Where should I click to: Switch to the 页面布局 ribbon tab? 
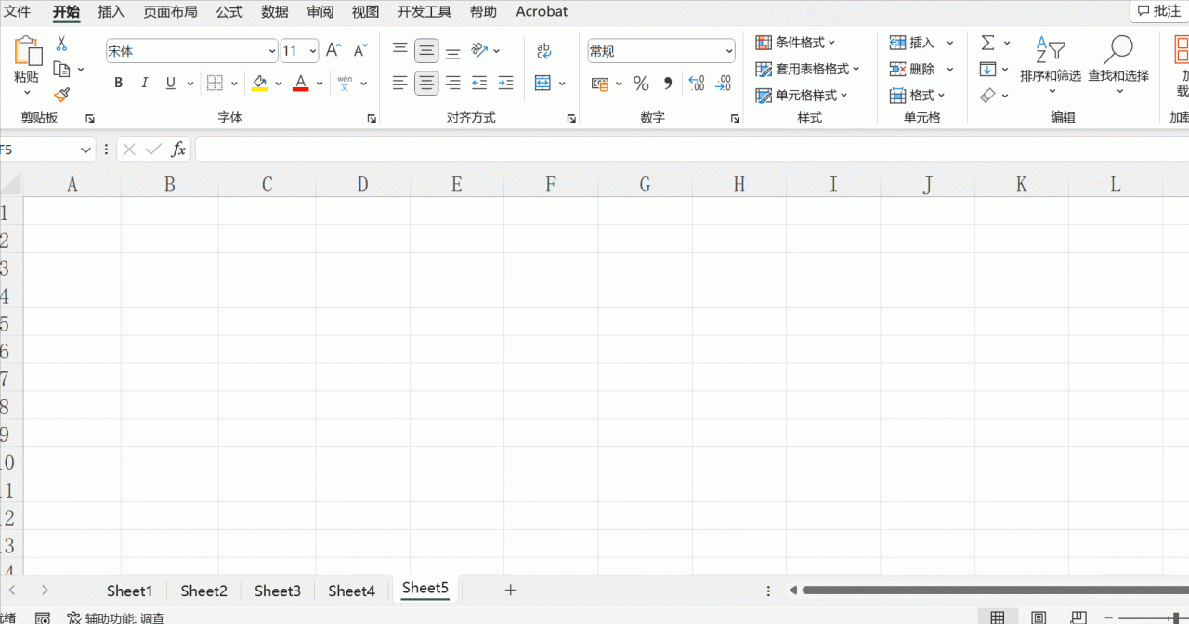point(170,12)
